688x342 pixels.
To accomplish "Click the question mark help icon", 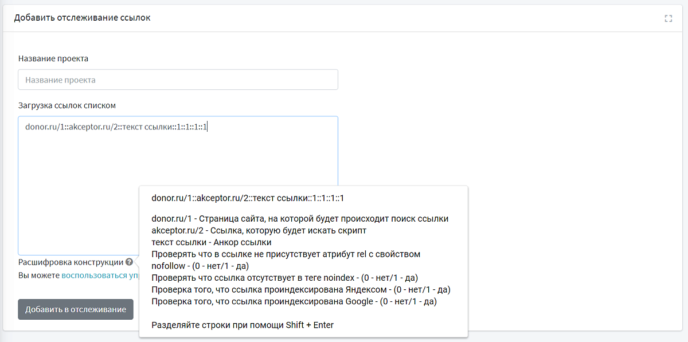I will [x=129, y=262].
